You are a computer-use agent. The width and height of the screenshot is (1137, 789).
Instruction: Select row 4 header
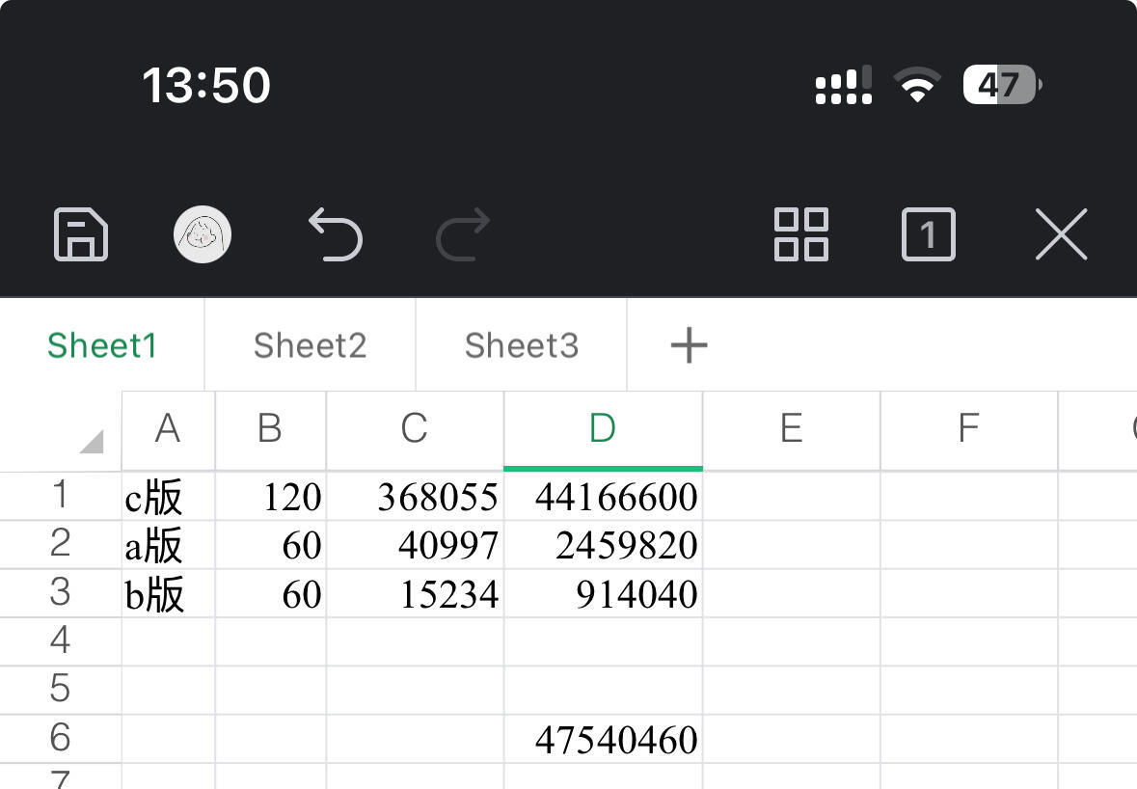pyautogui.click(x=60, y=641)
